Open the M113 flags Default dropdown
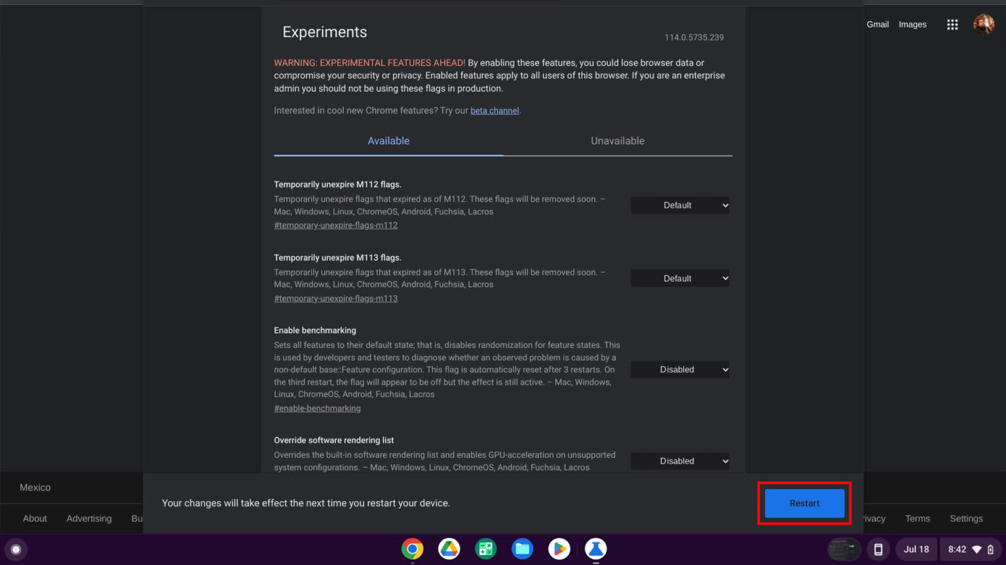The width and height of the screenshot is (1006, 565). point(679,278)
